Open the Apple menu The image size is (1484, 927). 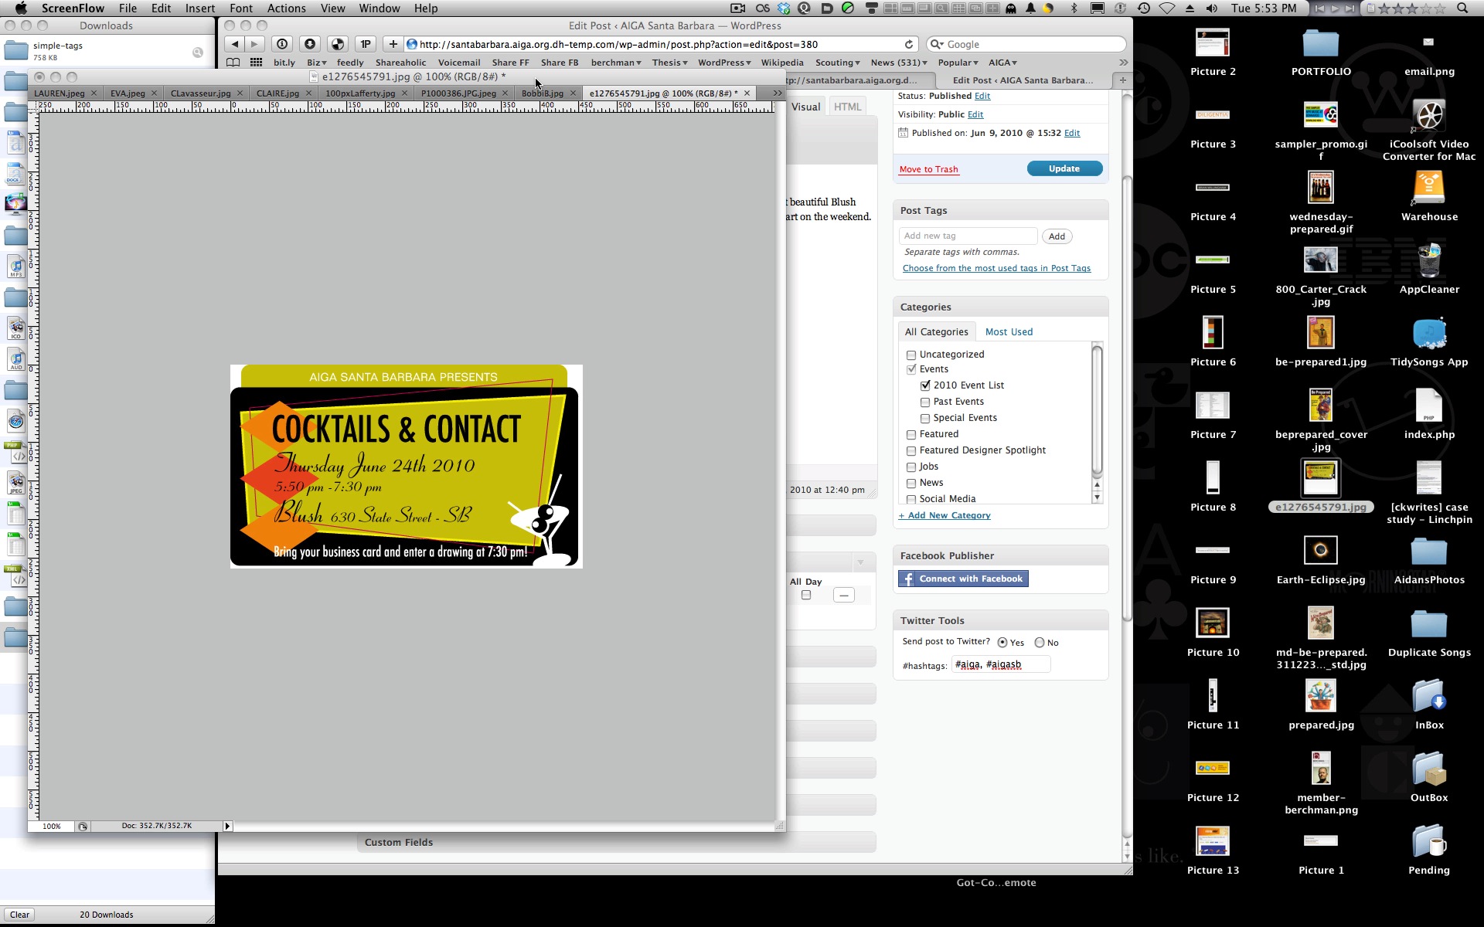[x=21, y=8]
